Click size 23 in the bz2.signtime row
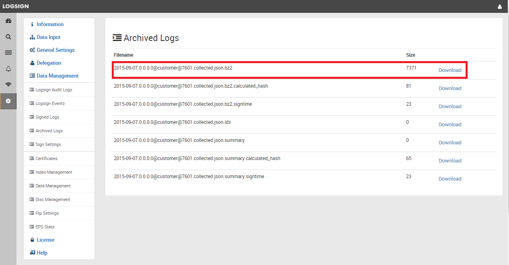Viewport: 509px width, 265px height. pyautogui.click(x=409, y=104)
